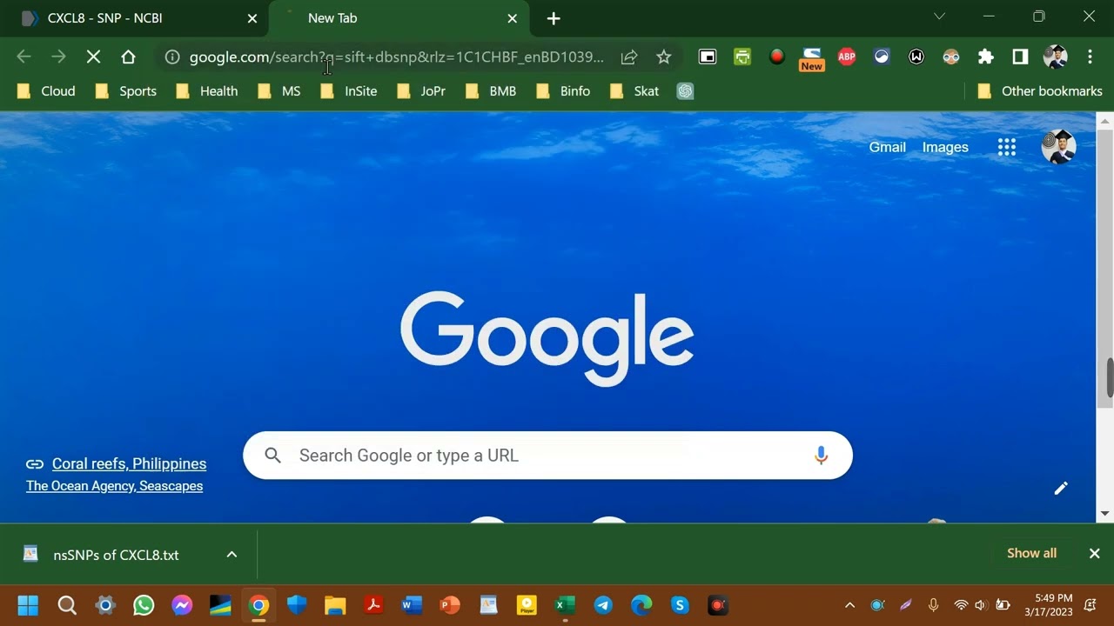Open the ChatGPT bookmark icon

click(x=686, y=91)
